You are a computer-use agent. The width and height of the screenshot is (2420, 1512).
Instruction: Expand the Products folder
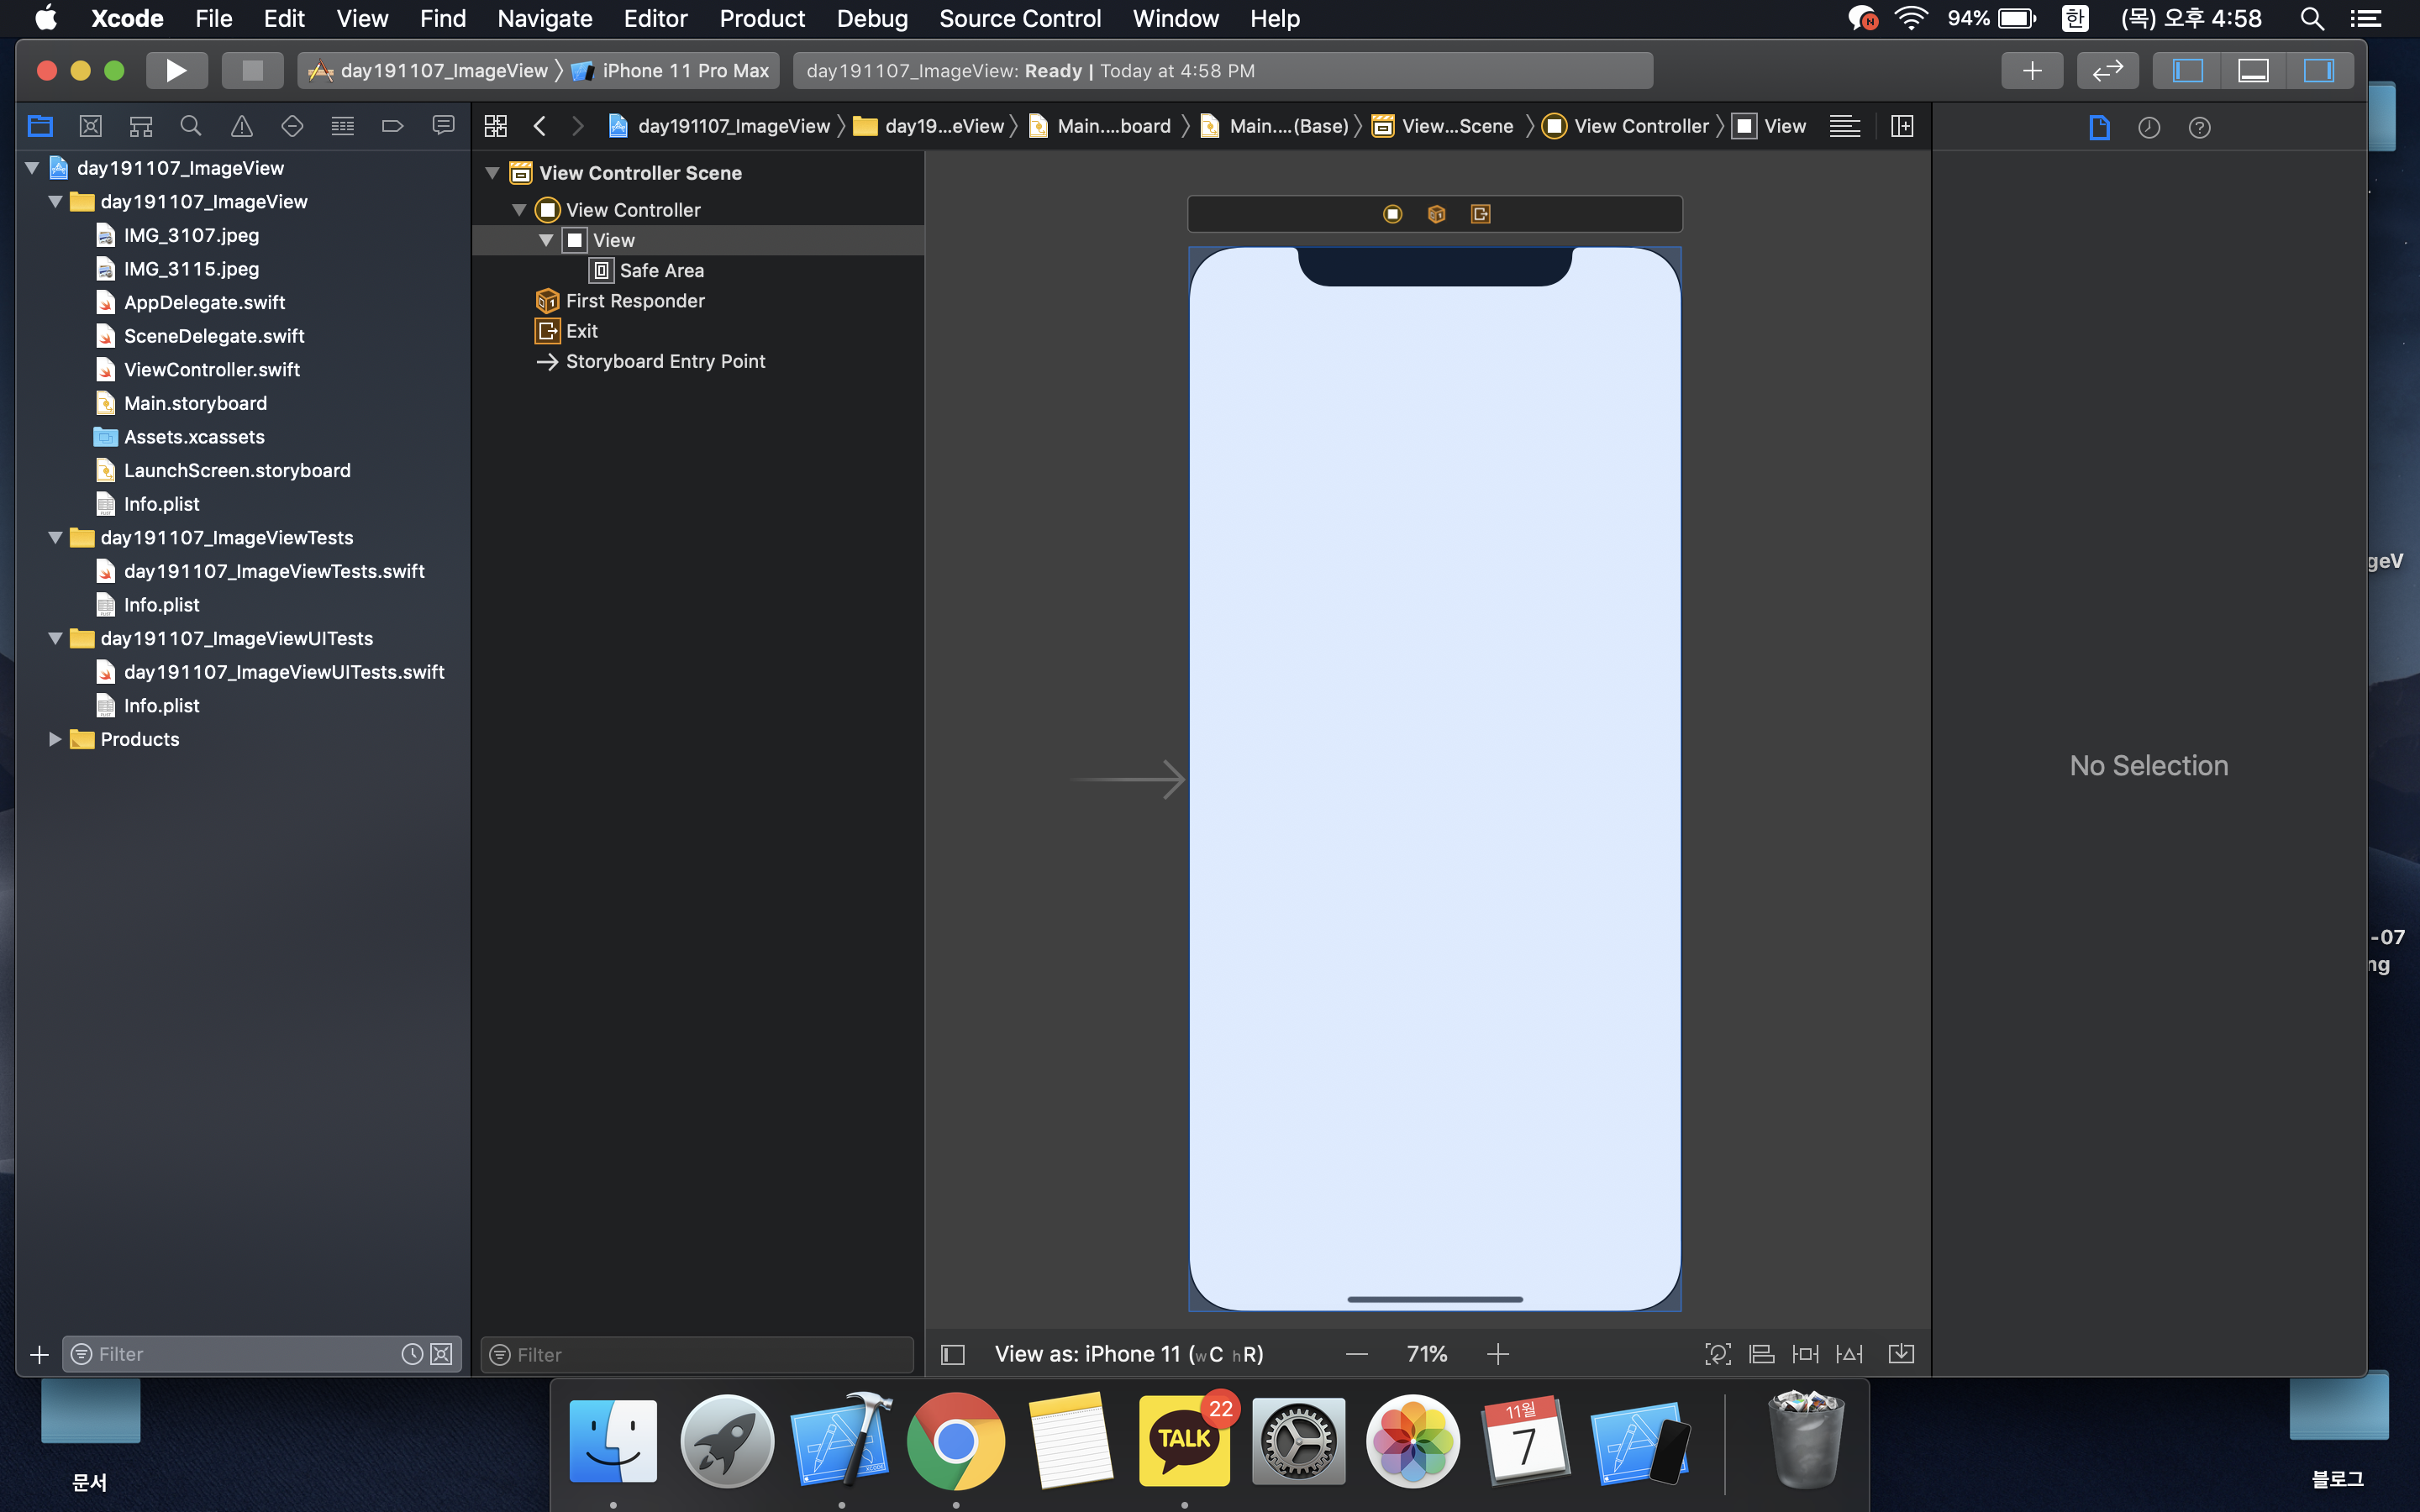point(55,739)
